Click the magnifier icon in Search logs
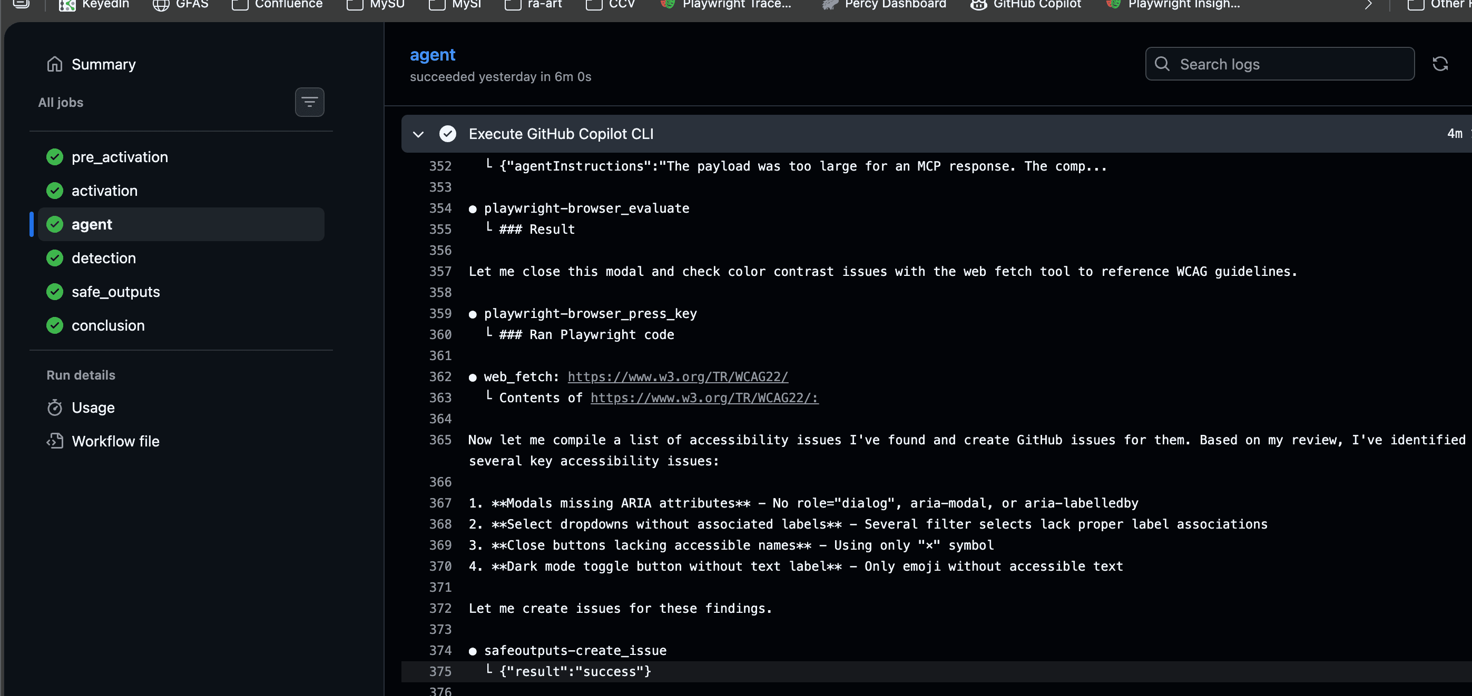This screenshot has width=1472, height=696. [1162, 63]
